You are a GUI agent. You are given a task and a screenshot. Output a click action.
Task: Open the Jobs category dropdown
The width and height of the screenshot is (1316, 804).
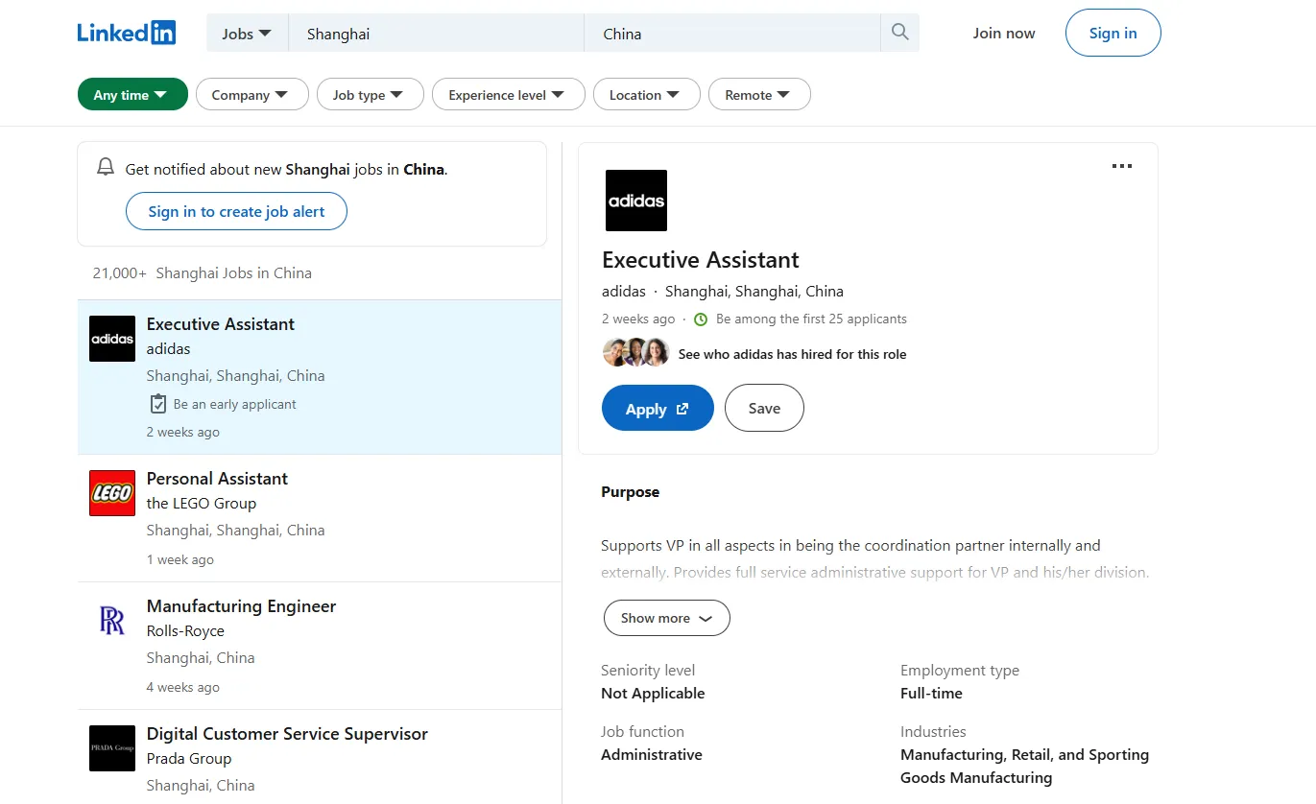coord(247,33)
